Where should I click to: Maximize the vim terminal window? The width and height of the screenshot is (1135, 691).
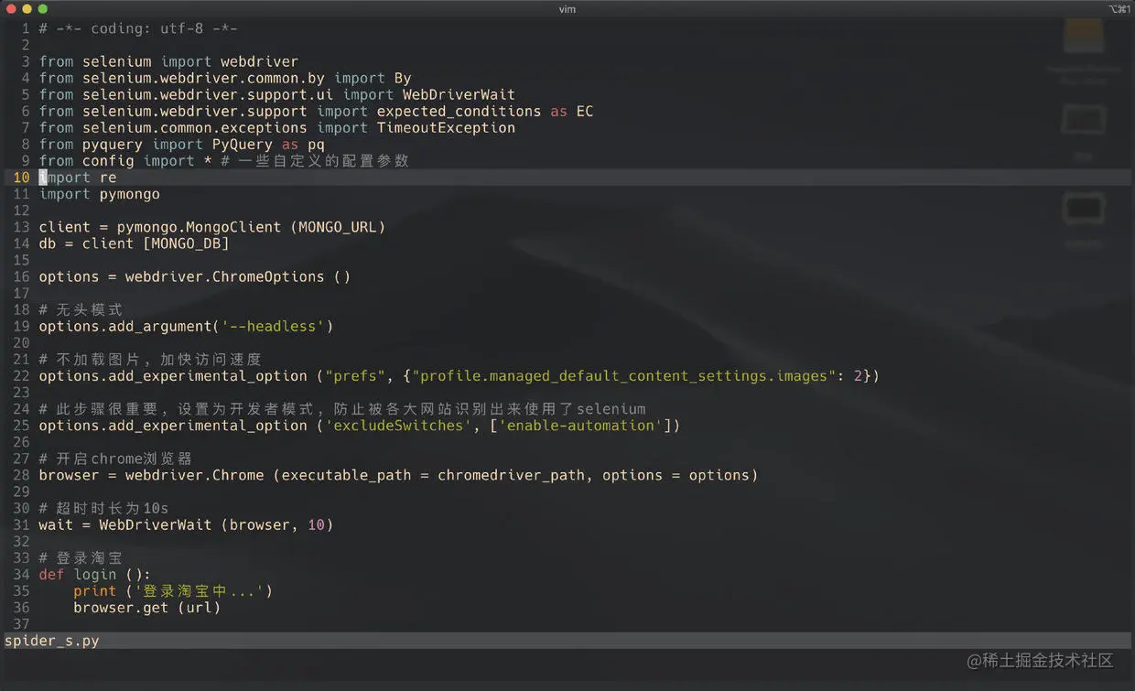click(x=42, y=8)
